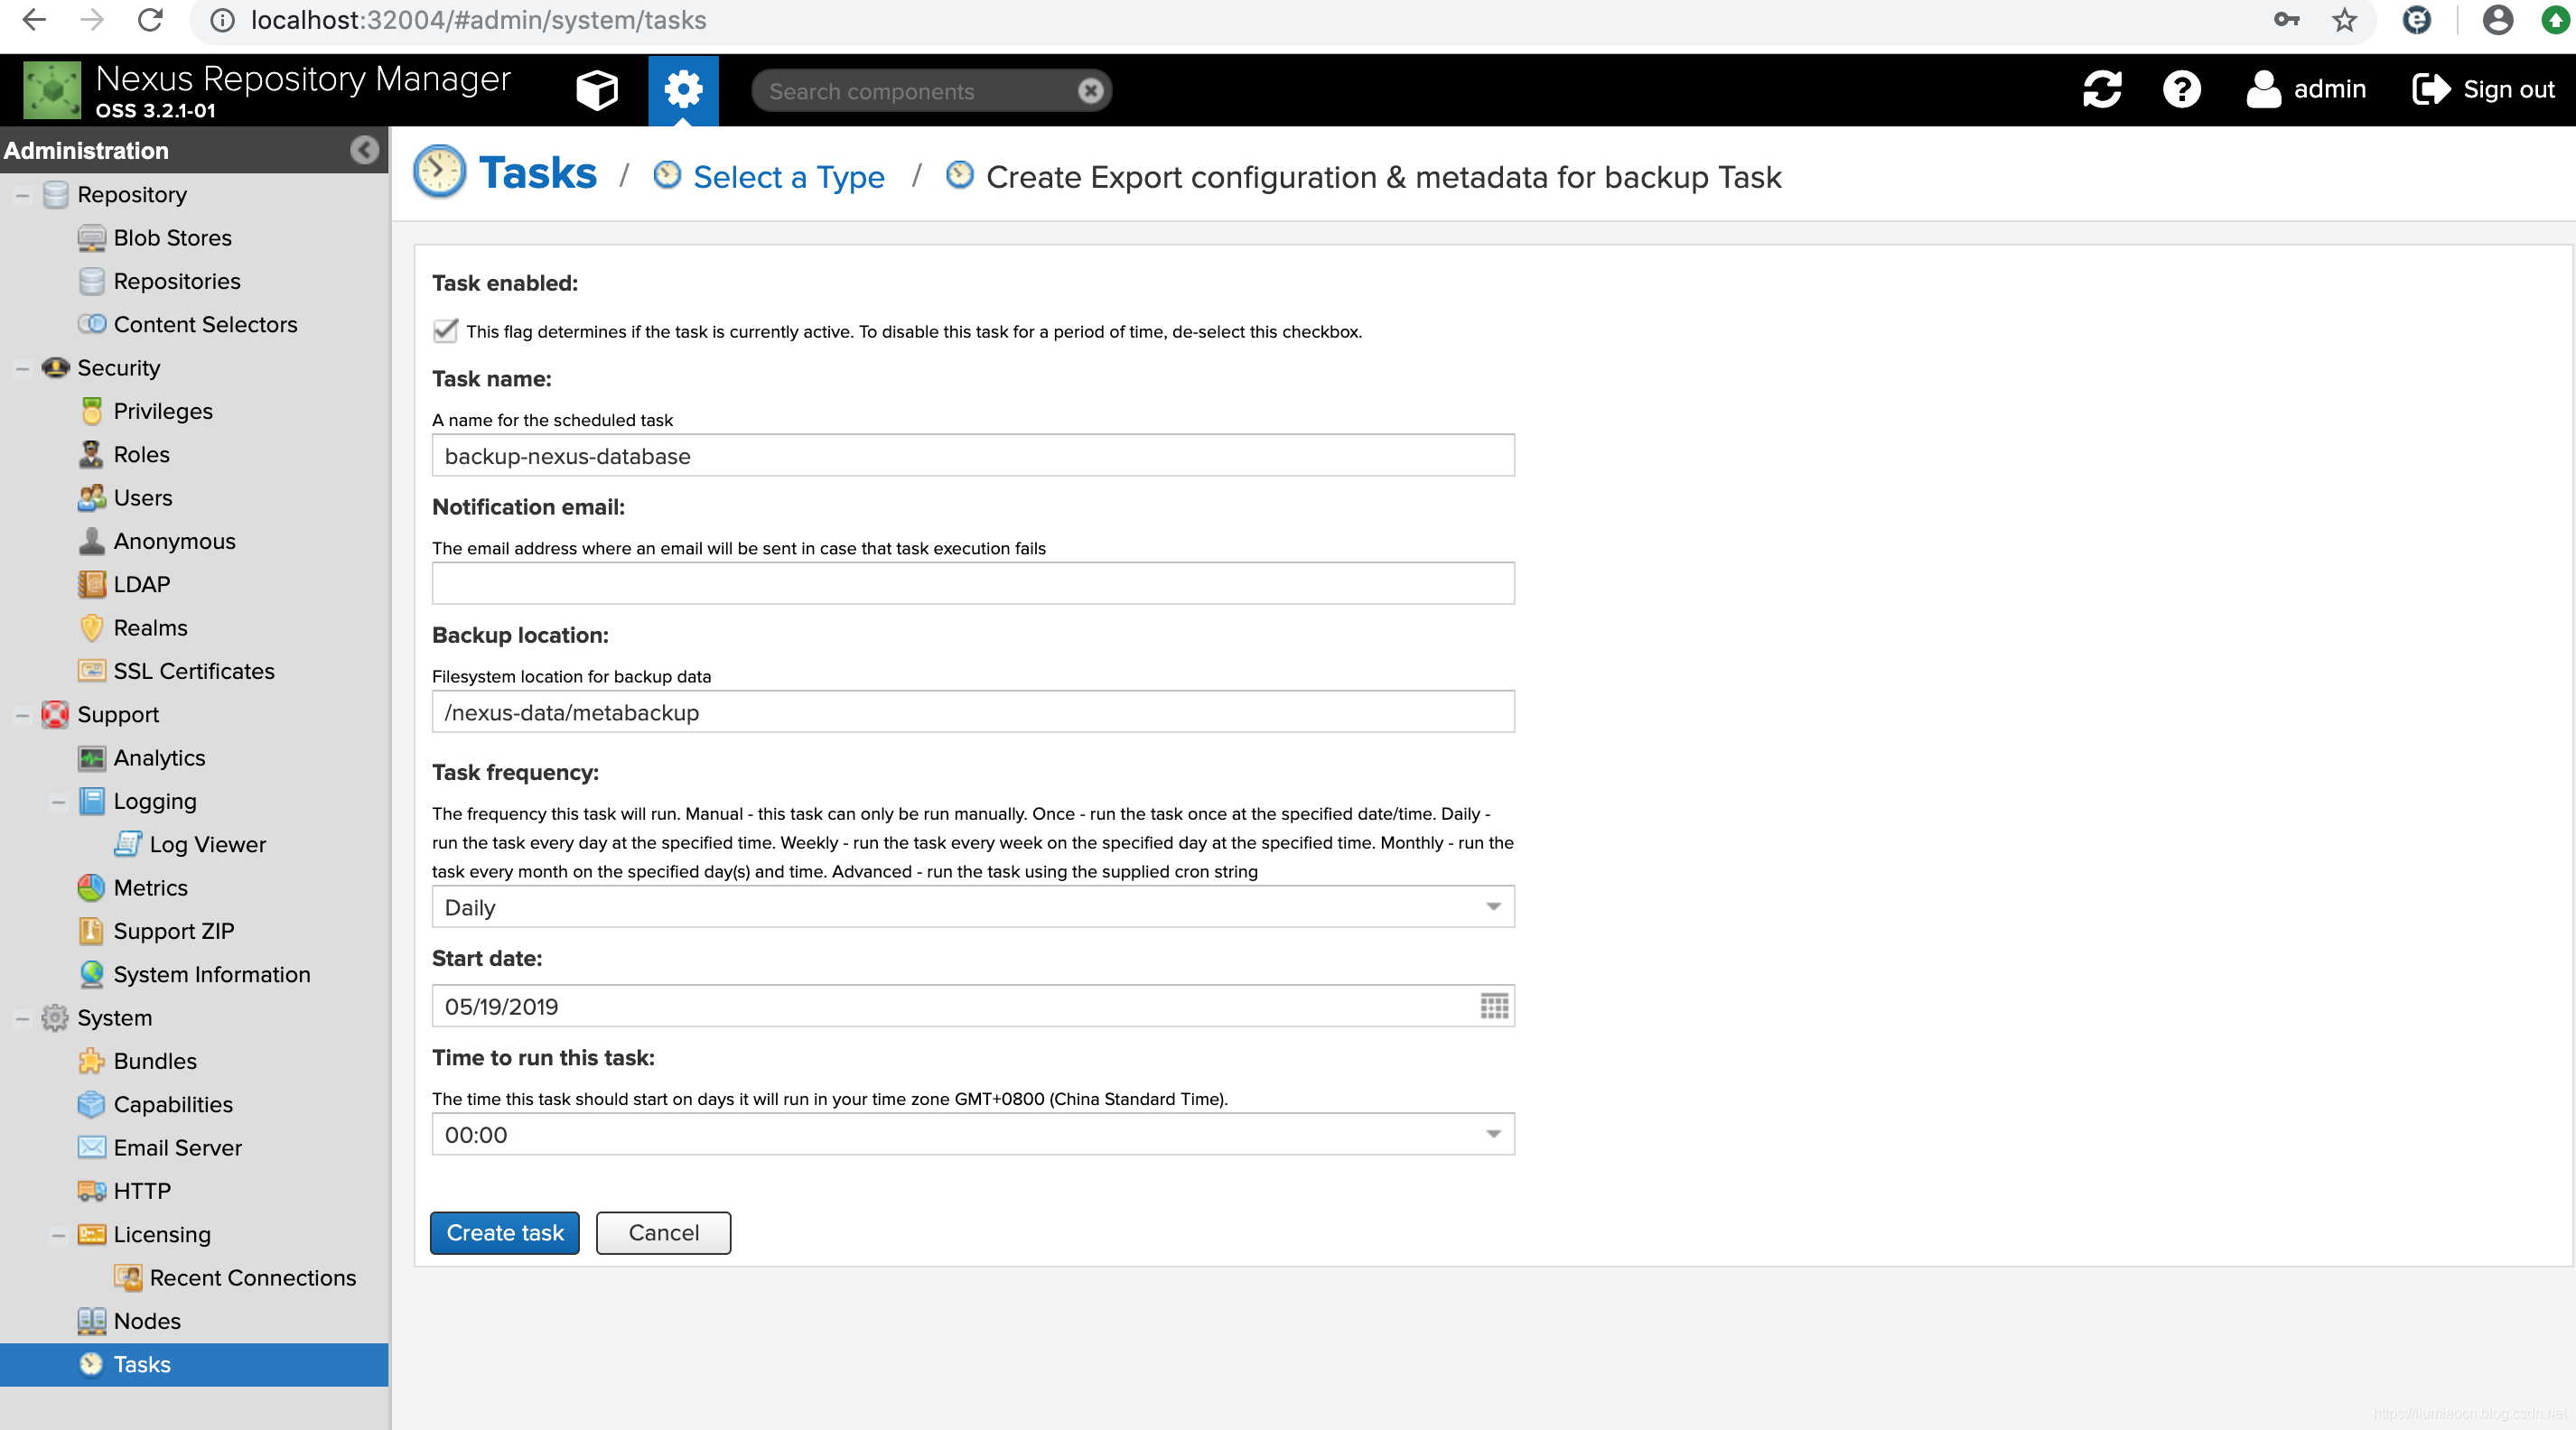Collapse the Security tree node
Viewport: 2576px width, 1430px height.
coord(22,368)
